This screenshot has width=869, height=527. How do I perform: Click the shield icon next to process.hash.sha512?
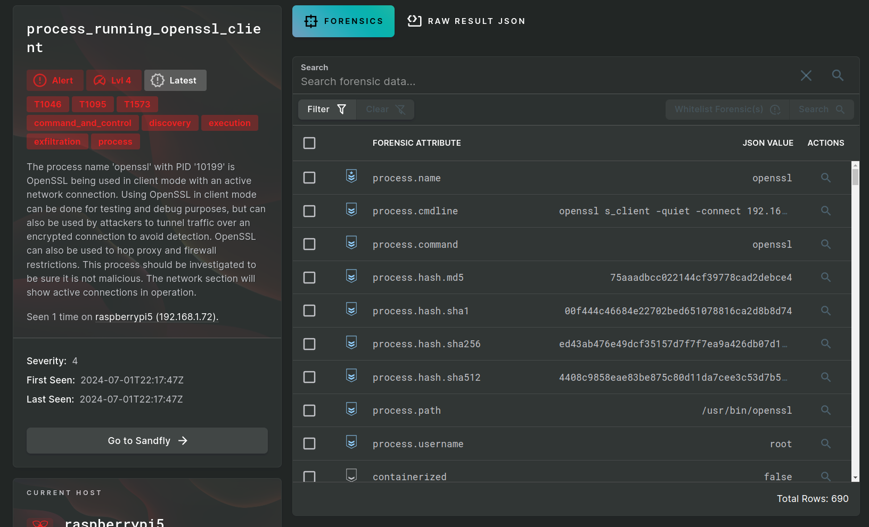click(351, 375)
